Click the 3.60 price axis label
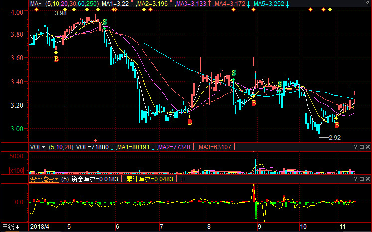This screenshot has height=232, width=372. (x=17, y=58)
